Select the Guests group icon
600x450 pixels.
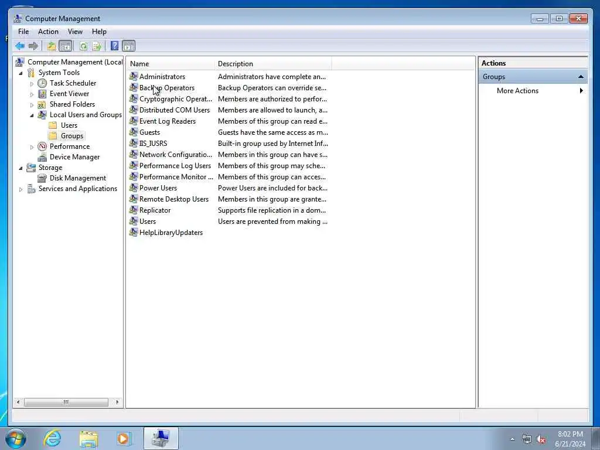click(x=134, y=132)
